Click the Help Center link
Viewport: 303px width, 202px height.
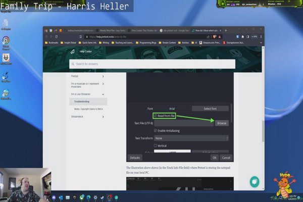(86, 52)
